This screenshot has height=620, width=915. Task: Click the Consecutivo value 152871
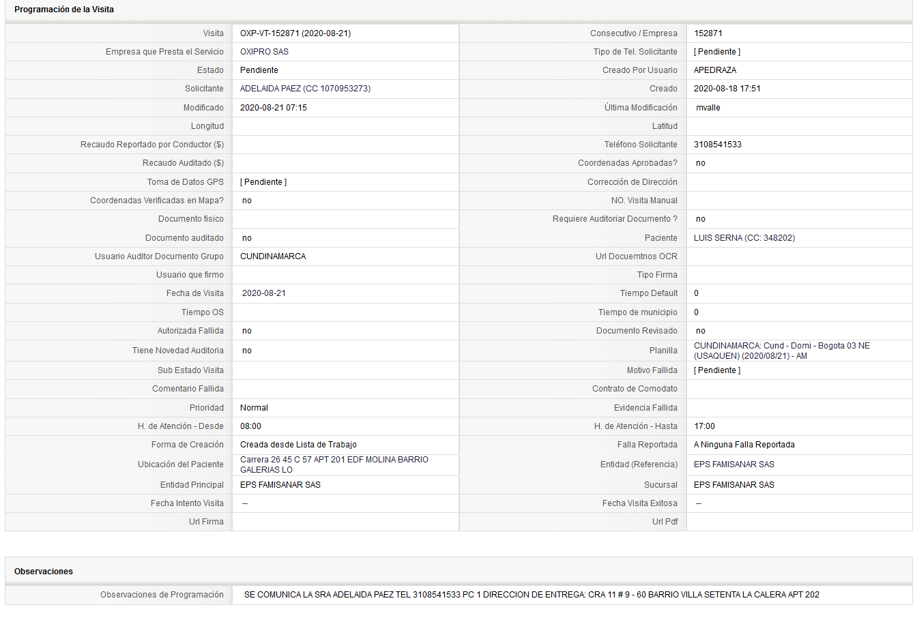(x=708, y=33)
